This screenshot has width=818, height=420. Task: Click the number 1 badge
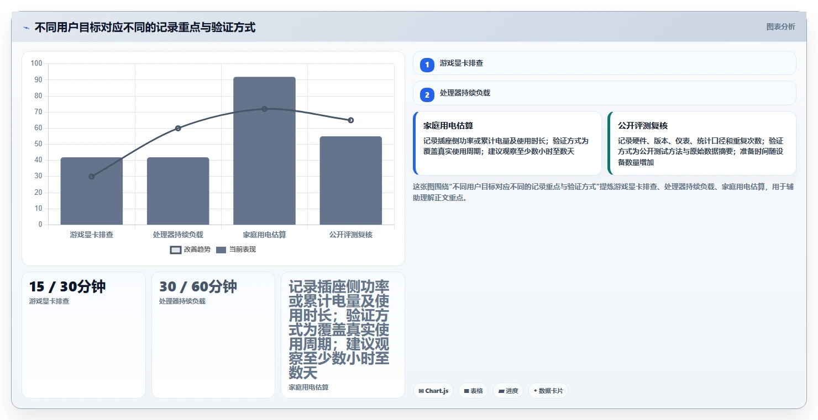tap(427, 65)
